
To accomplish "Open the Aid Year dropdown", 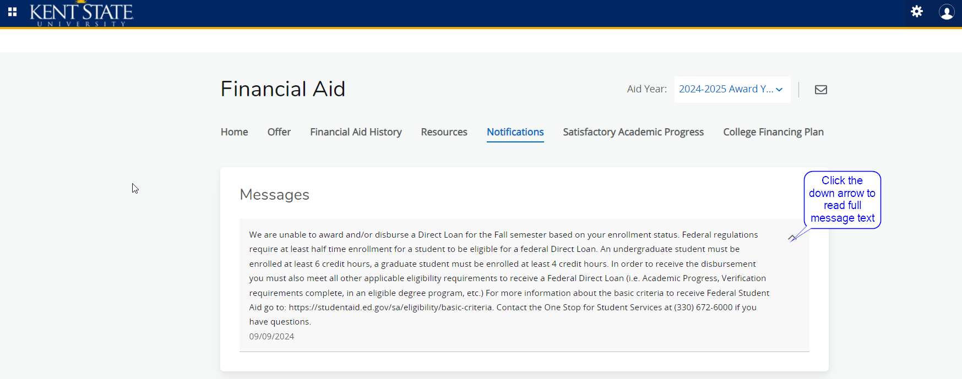I will tap(732, 89).
